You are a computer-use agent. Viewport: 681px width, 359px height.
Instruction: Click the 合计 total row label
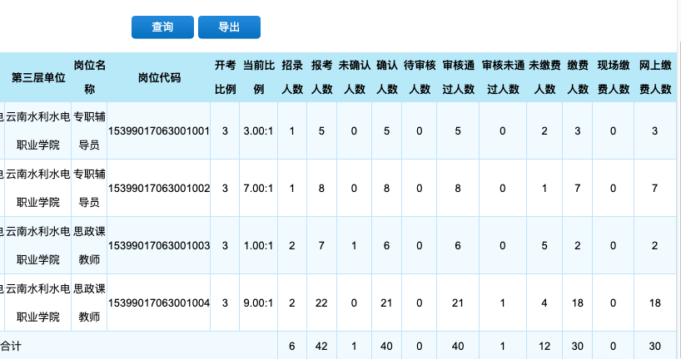pyautogui.click(x=11, y=346)
